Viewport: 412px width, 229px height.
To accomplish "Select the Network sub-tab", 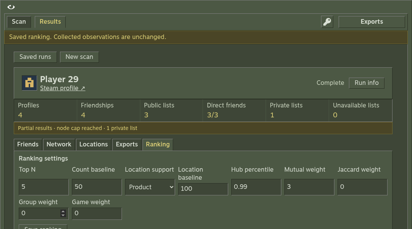I will pyautogui.click(x=59, y=145).
